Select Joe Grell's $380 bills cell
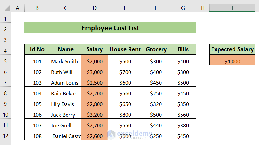The height and width of the screenshot is (145, 259). point(183,125)
